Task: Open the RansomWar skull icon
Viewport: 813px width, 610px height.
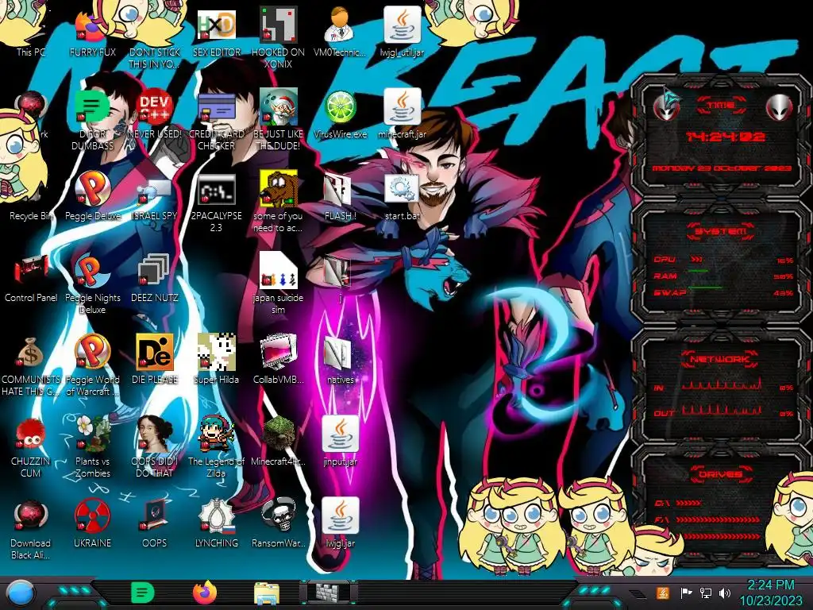Action: [x=279, y=515]
